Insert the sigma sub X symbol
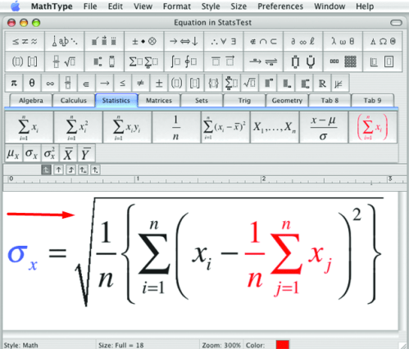This screenshot has width=409, height=349. coord(32,153)
